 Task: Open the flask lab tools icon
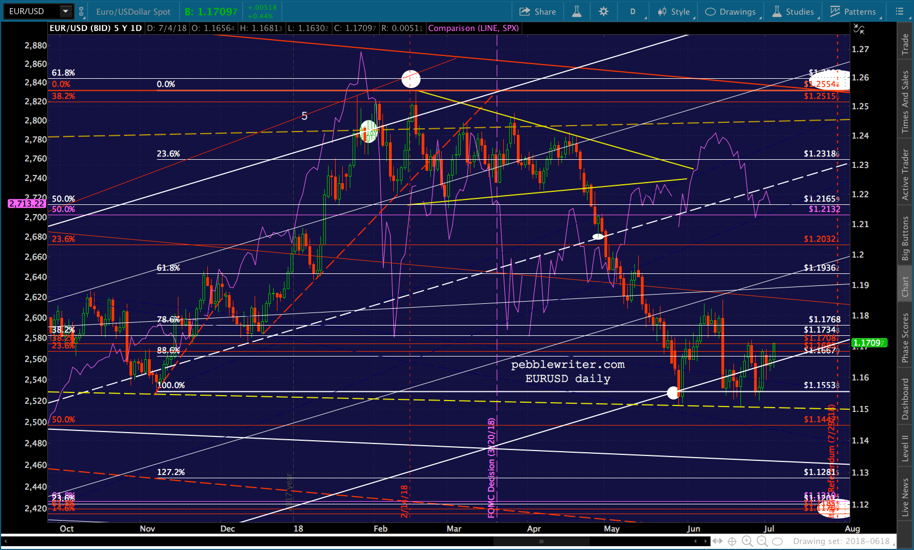(x=577, y=11)
